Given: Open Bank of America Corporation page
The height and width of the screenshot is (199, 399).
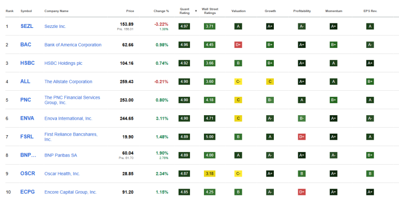Looking at the screenshot, I should pyautogui.click(x=73, y=45).
